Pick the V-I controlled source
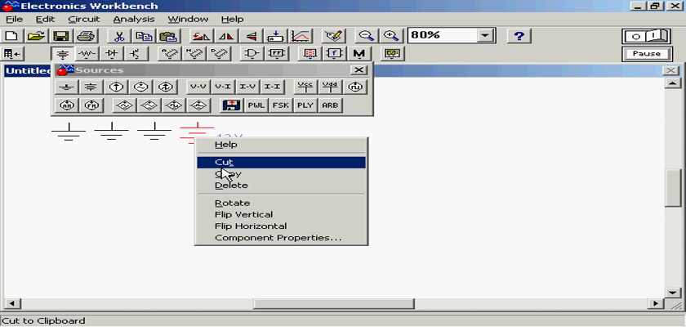Viewport: 686px width, 327px height. [x=223, y=87]
